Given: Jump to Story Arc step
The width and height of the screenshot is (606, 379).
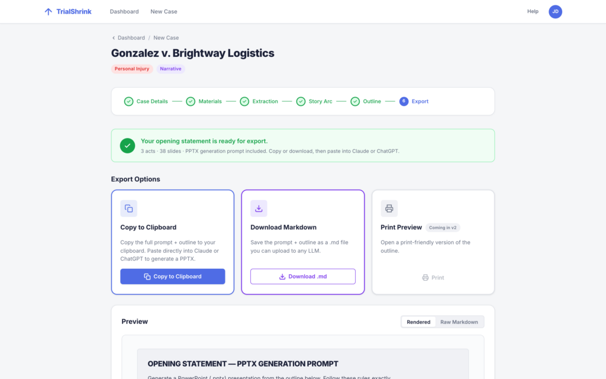Looking at the screenshot, I should pos(320,101).
